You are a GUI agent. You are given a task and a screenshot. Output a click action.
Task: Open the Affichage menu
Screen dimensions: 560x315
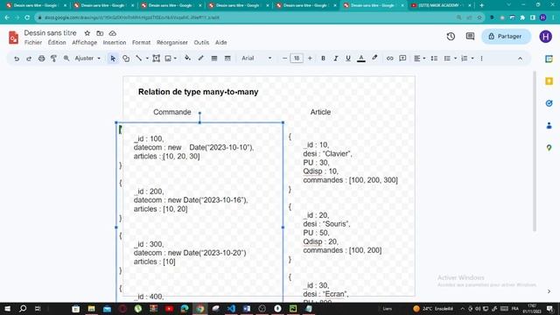tap(85, 43)
